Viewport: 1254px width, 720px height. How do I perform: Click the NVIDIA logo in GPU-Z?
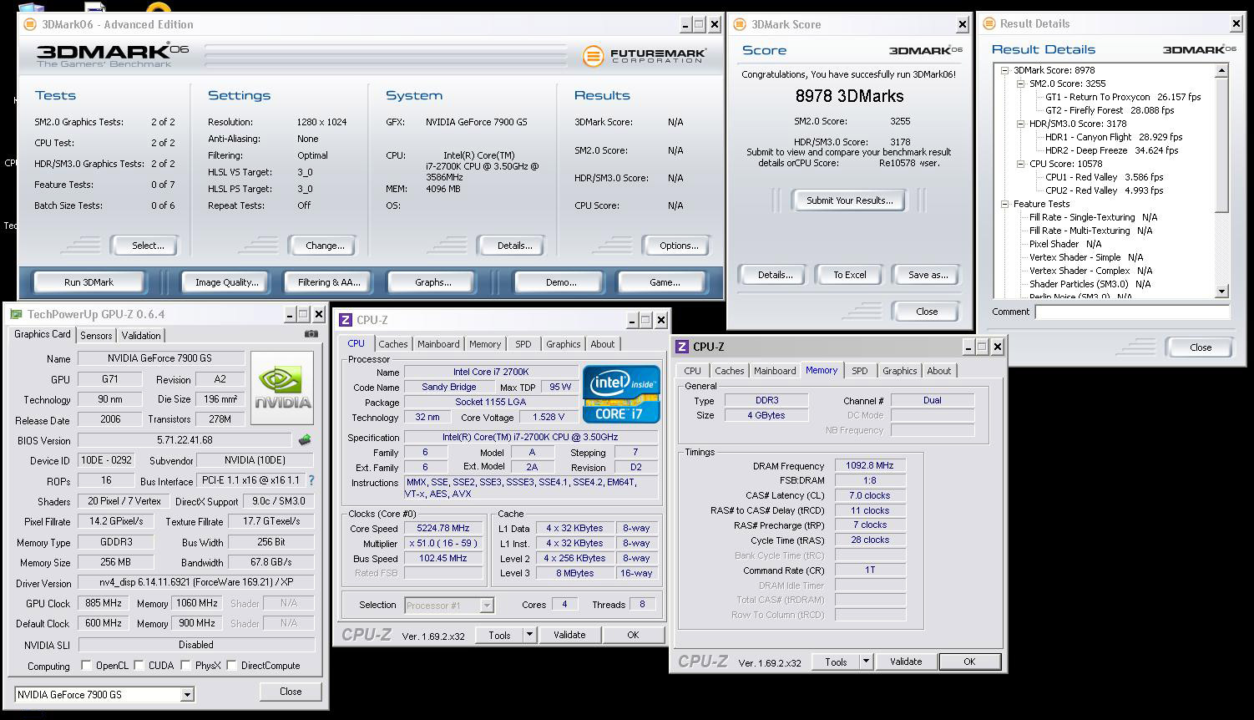(282, 388)
